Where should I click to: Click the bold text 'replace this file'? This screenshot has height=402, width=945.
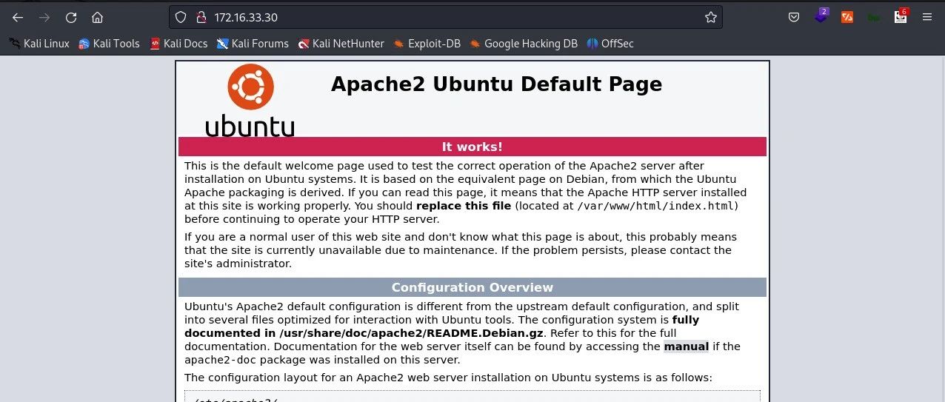(464, 206)
